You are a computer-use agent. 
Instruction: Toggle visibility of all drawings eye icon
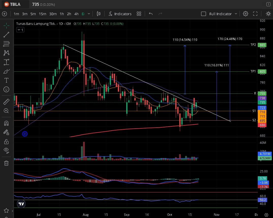click(6, 150)
